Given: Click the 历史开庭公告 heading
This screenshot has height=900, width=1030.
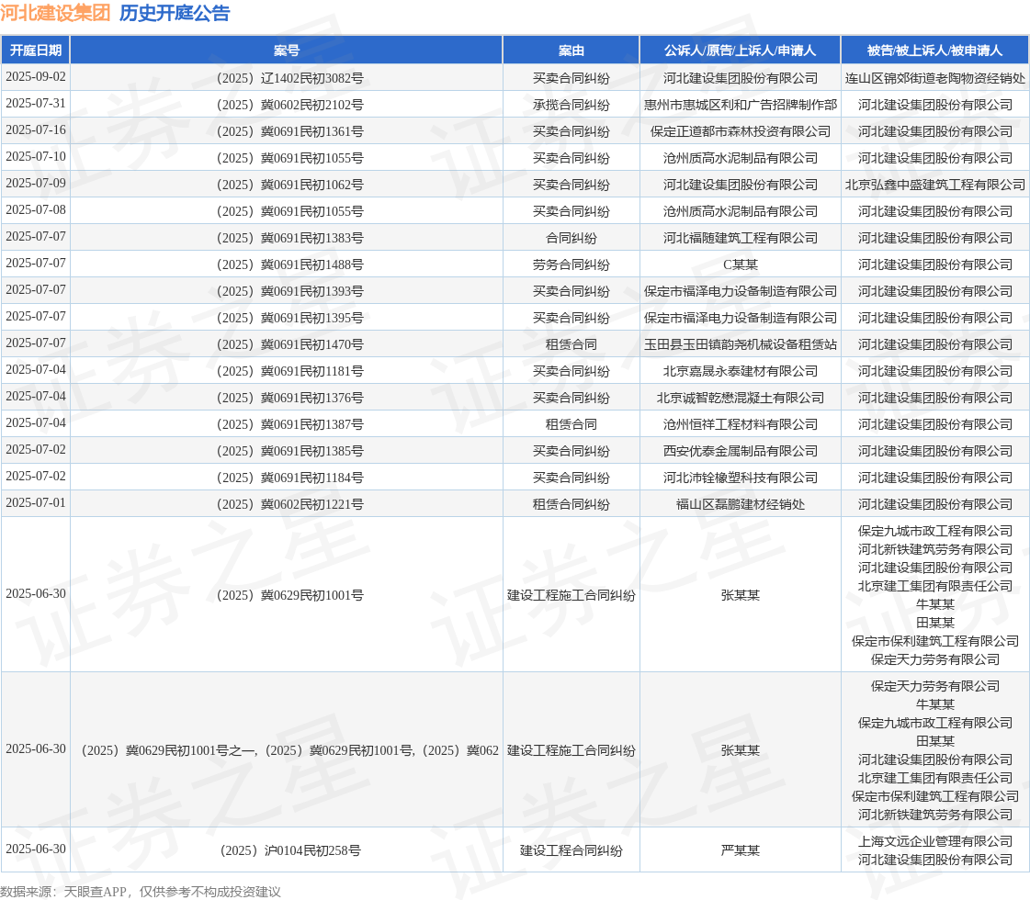Looking at the screenshot, I should [x=175, y=13].
